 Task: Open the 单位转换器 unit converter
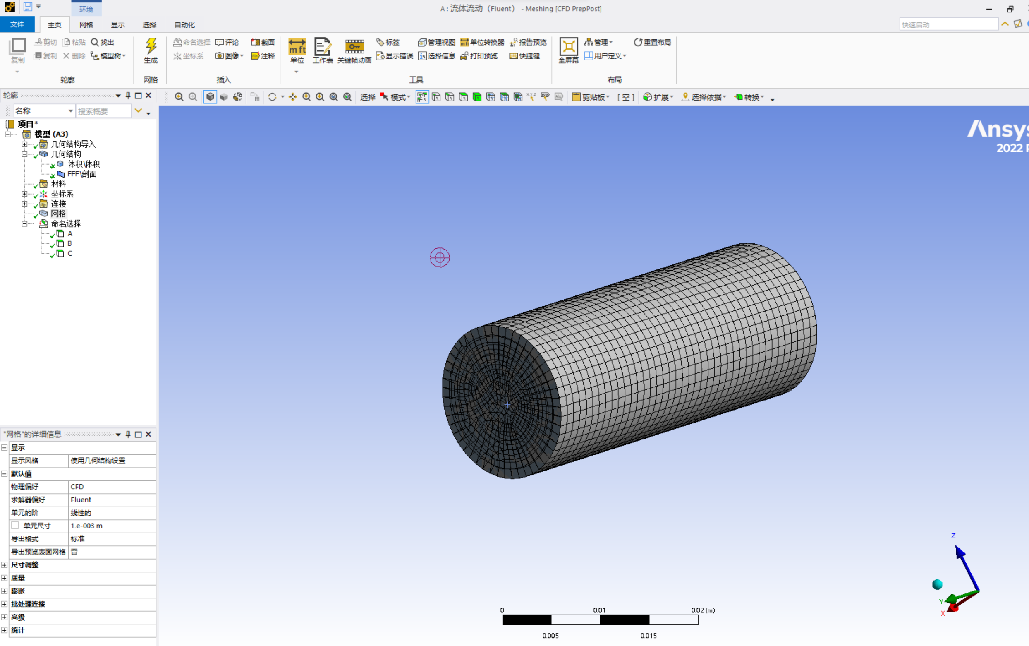482,42
